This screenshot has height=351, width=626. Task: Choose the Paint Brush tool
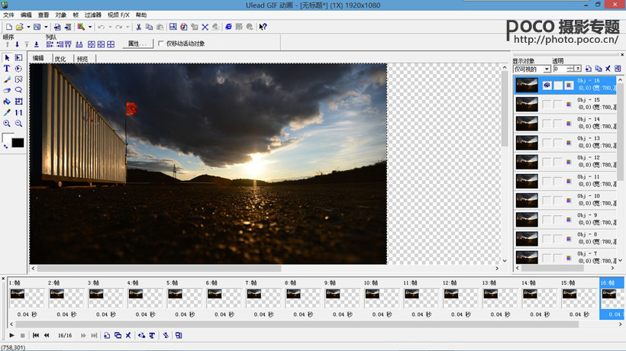7,80
